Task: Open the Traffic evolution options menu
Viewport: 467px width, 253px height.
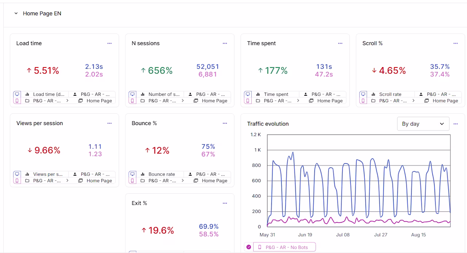Action: click(455, 124)
